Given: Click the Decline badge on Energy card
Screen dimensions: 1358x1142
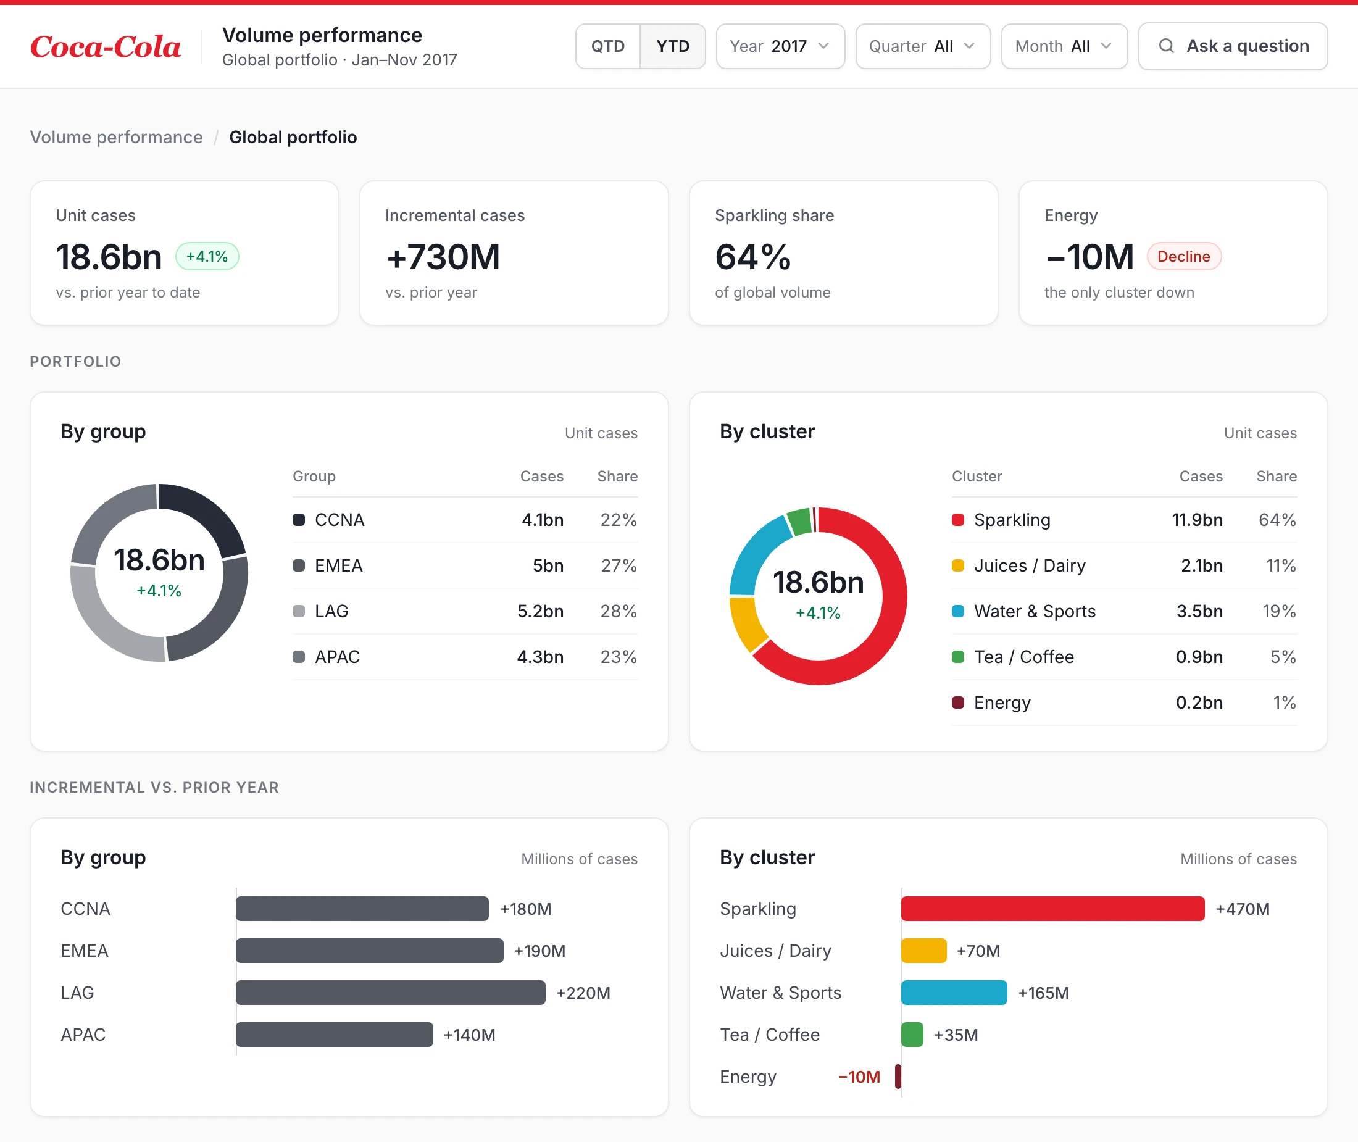Looking at the screenshot, I should click(1184, 256).
